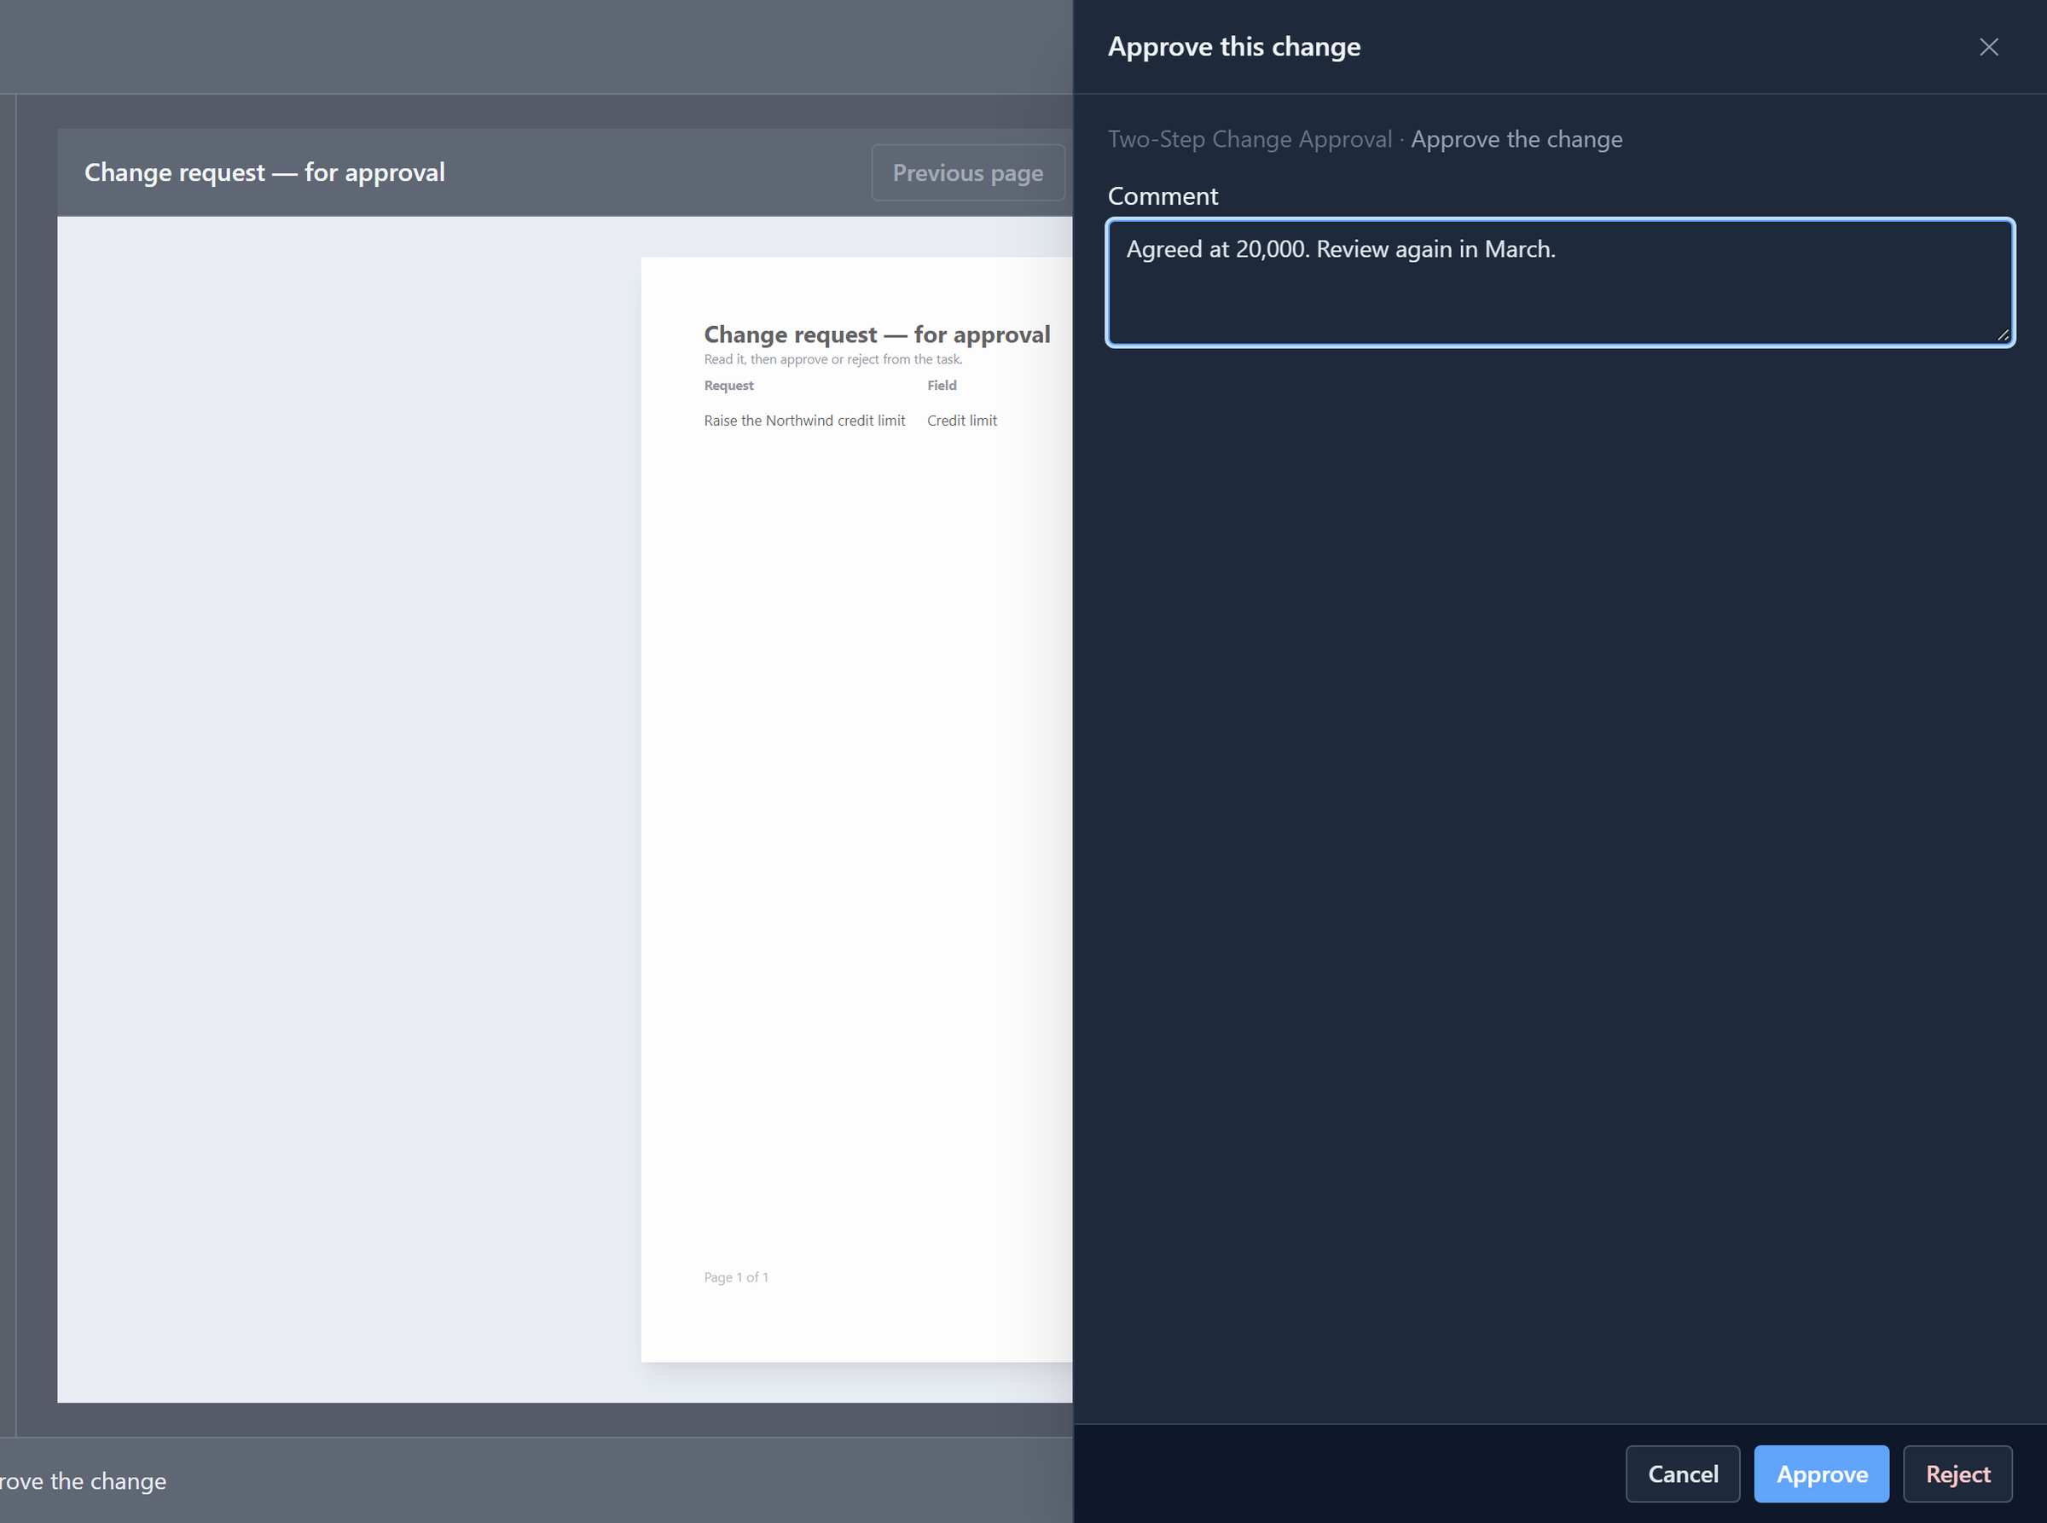2047x1523 pixels.
Task: Select 'Two-Step Change Approval' breadcrumb text
Action: point(1249,139)
